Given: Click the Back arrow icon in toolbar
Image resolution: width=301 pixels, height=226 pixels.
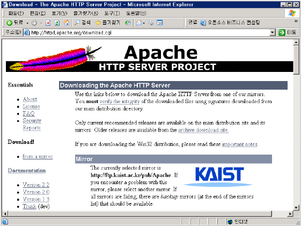Looking at the screenshot, I should (9, 23).
